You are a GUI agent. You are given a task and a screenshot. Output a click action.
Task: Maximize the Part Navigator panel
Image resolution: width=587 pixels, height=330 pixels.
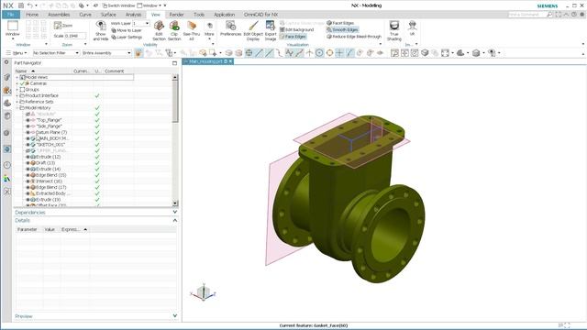pos(174,63)
